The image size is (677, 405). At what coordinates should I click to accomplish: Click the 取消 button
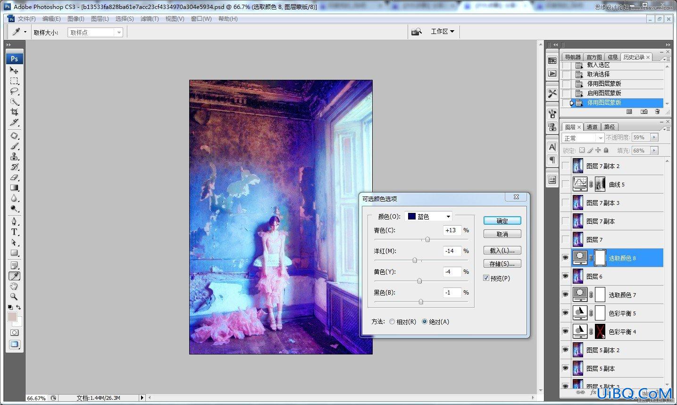[x=502, y=234]
